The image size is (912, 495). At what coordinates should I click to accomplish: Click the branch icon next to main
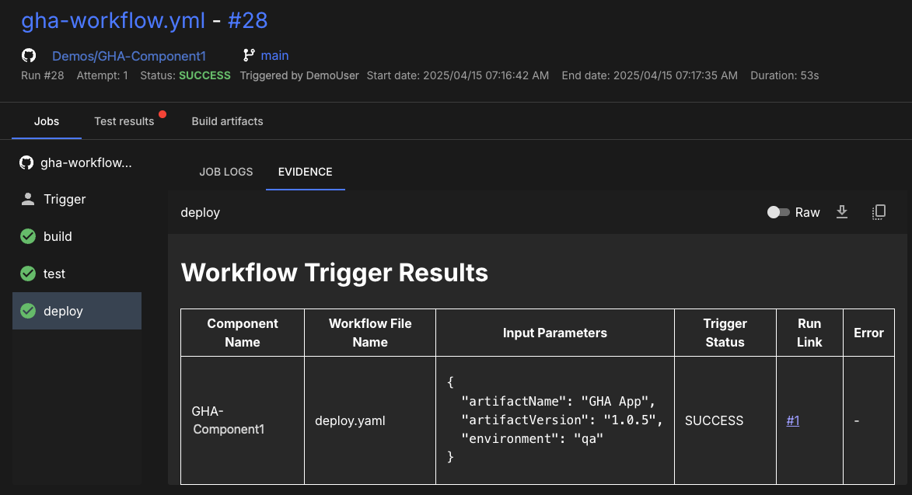point(249,55)
